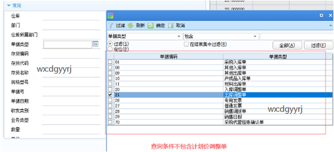Check the box for row 09 其他出库单
Image resolution: width=334 pixels, height=152 pixels.
(x=110, y=73)
